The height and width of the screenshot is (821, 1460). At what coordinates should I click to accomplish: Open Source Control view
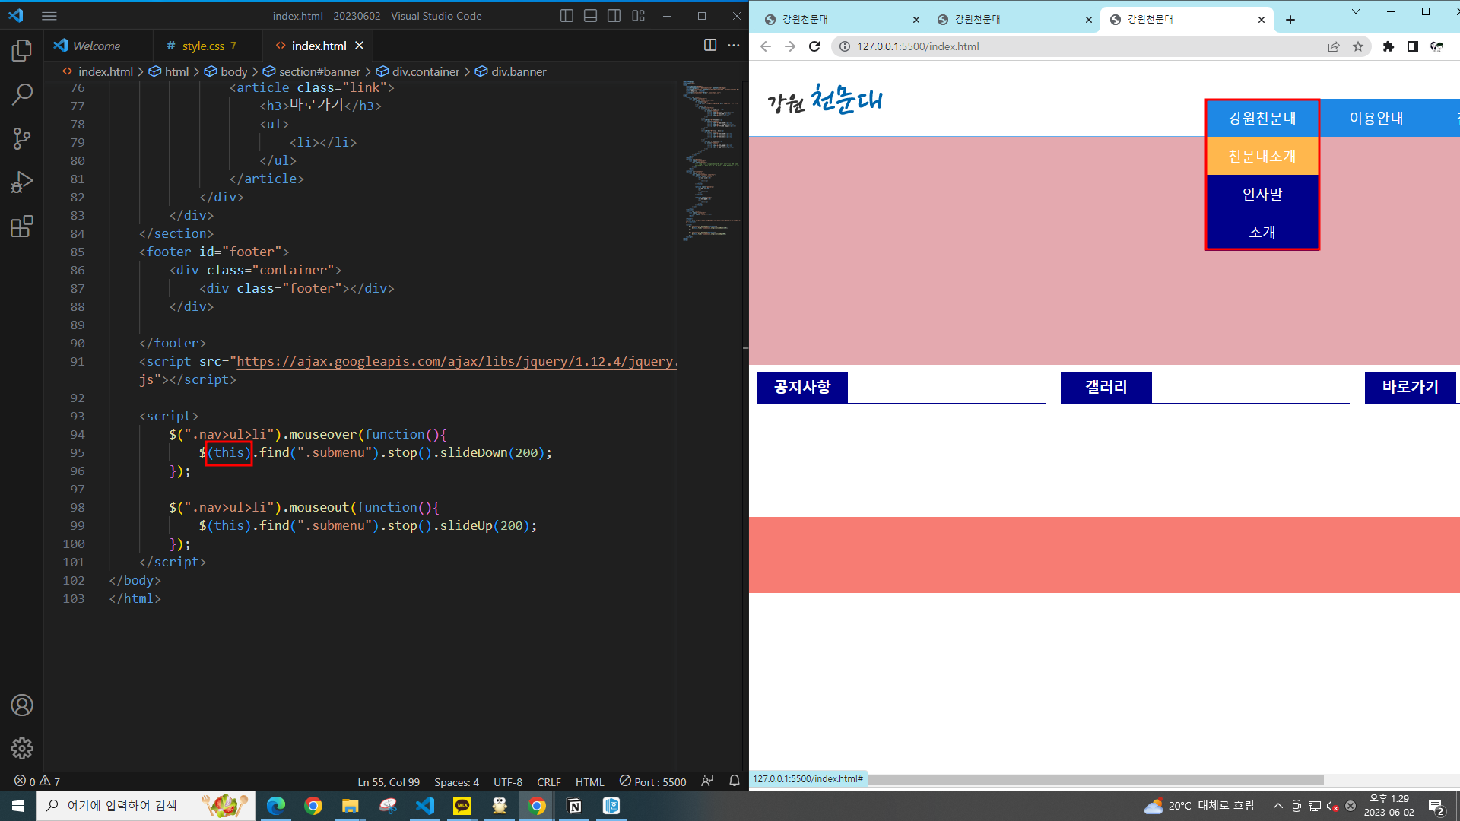(22, 138)
